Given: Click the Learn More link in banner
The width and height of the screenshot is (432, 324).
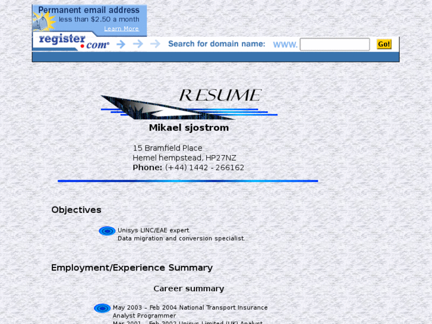Looking at the screenshot, I should coord(121,29).
